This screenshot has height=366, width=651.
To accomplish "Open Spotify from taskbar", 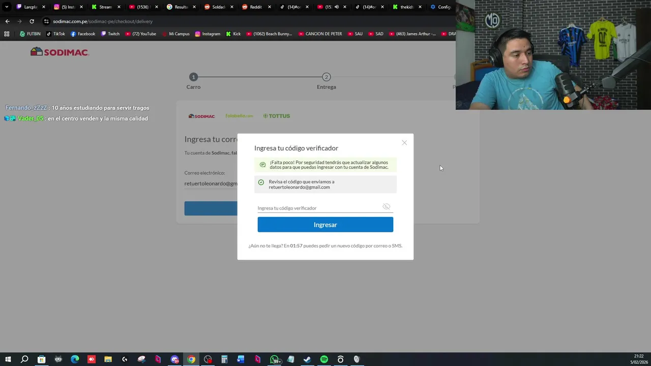I will [324, 359].
